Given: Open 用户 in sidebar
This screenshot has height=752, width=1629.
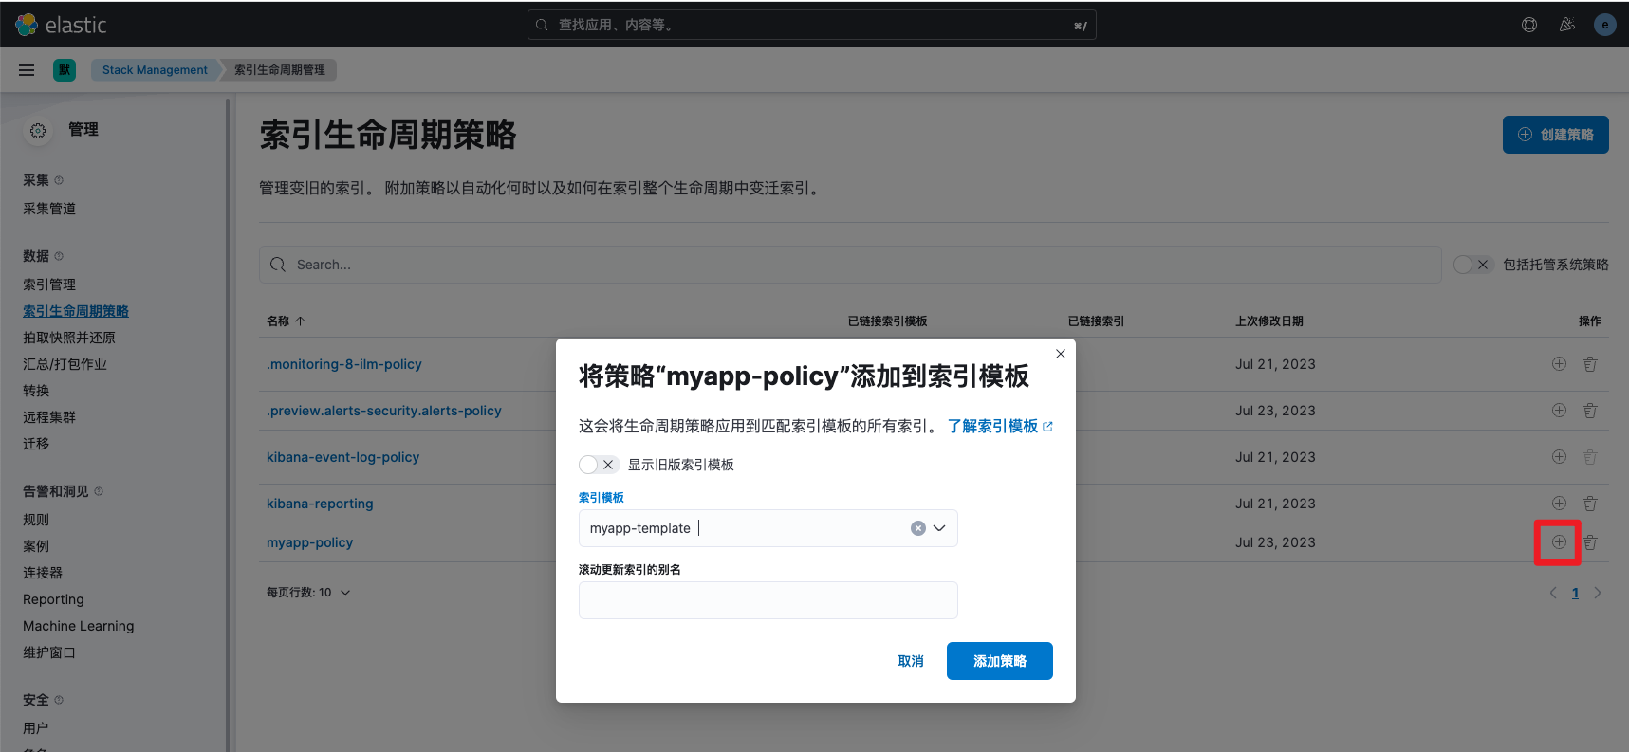Looking at the screenshot, I should coord(36,728).
